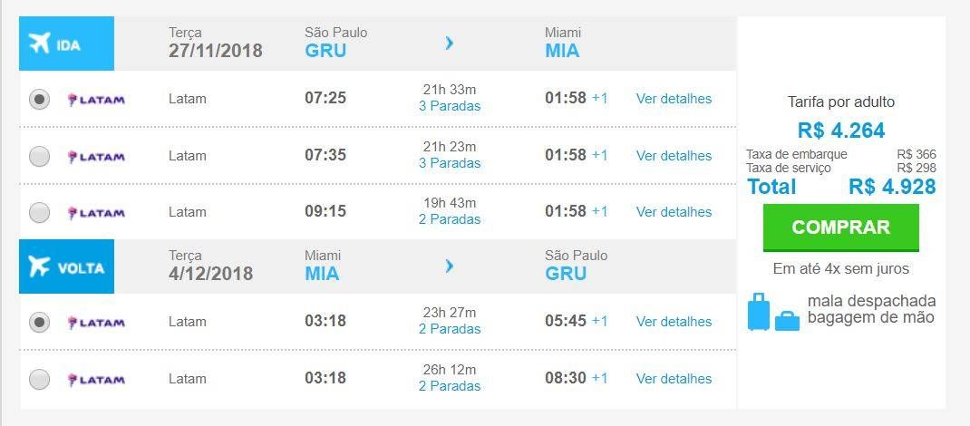
Task: Click the green COMPRAR button
Action: click(840, 227)
